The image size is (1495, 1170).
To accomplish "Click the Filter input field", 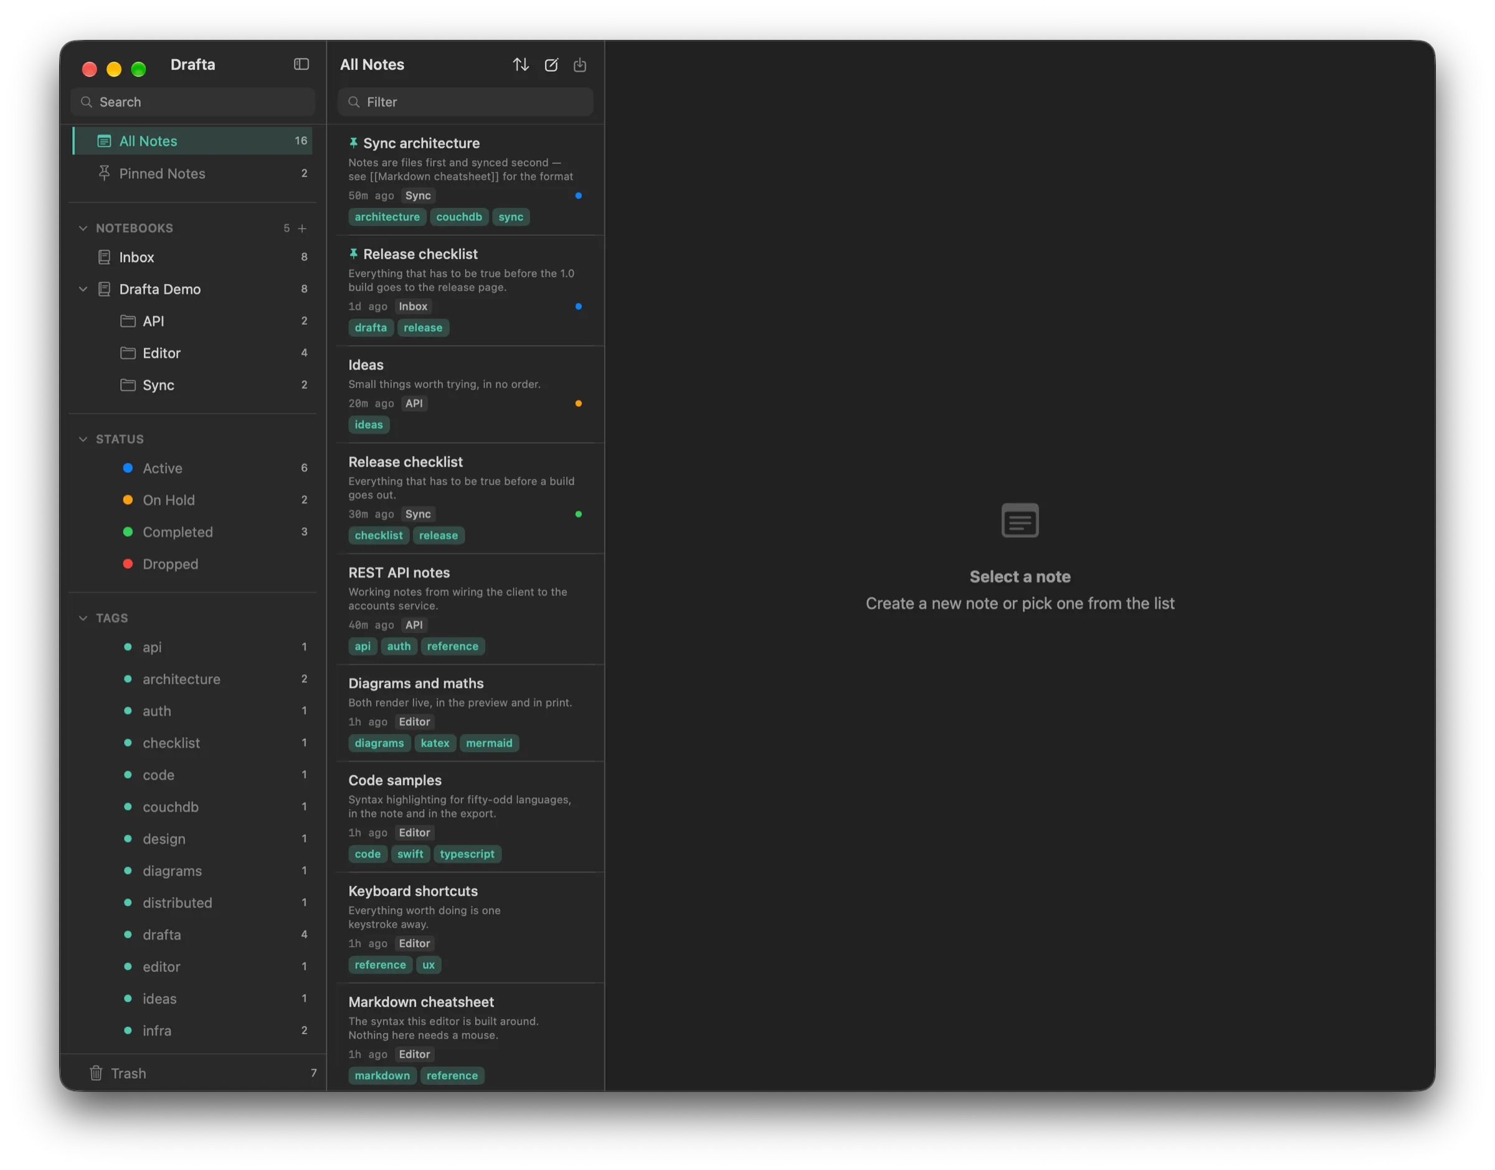I will (465, 102).
